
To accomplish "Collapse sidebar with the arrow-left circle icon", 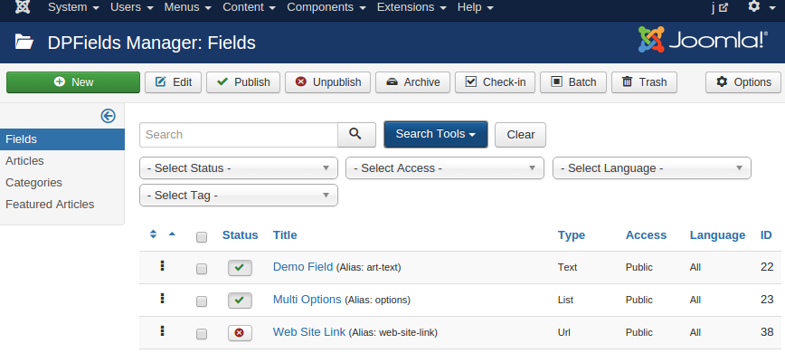I will [108, 115].
